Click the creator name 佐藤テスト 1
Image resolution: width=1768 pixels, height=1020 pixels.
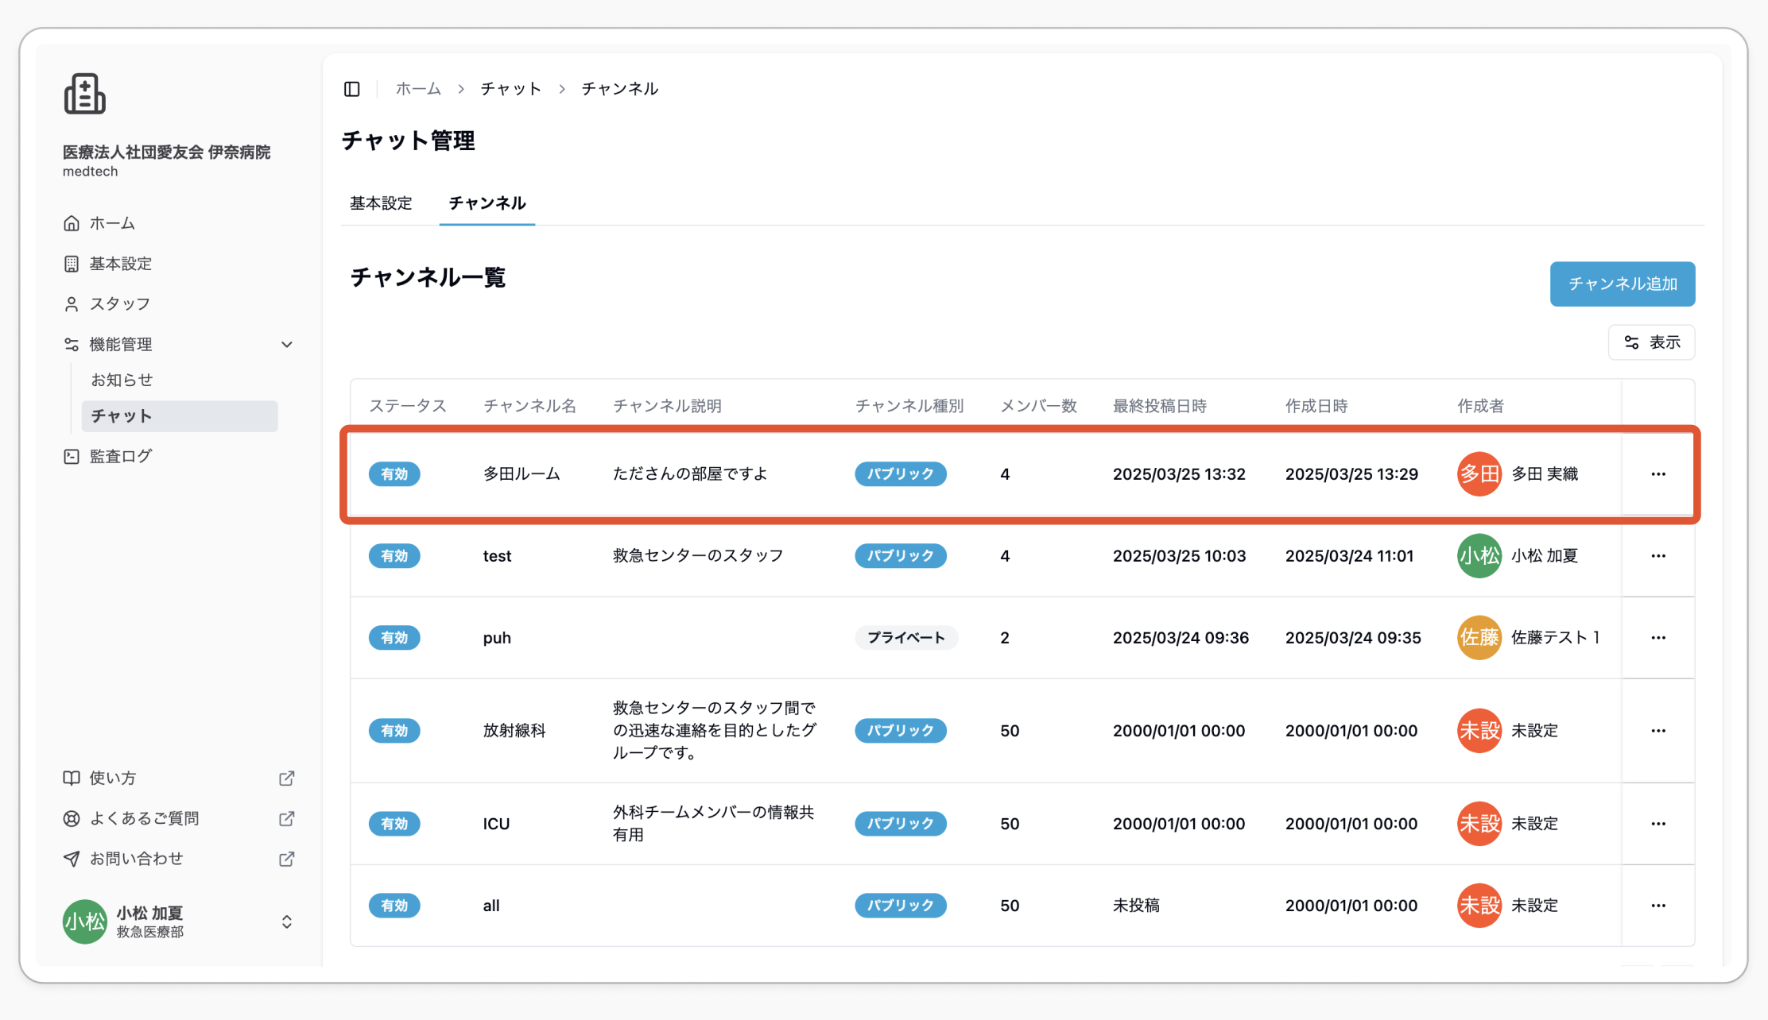(x=1556, y=638)
